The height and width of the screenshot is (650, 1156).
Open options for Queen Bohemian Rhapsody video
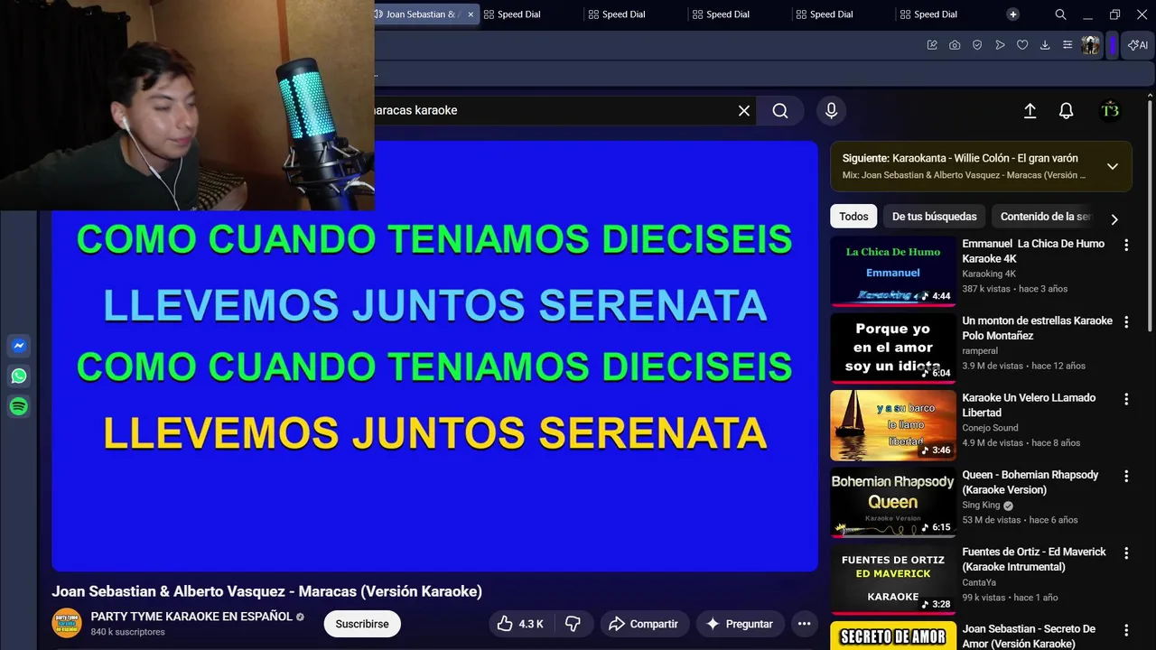click(x=1126, y=476)
